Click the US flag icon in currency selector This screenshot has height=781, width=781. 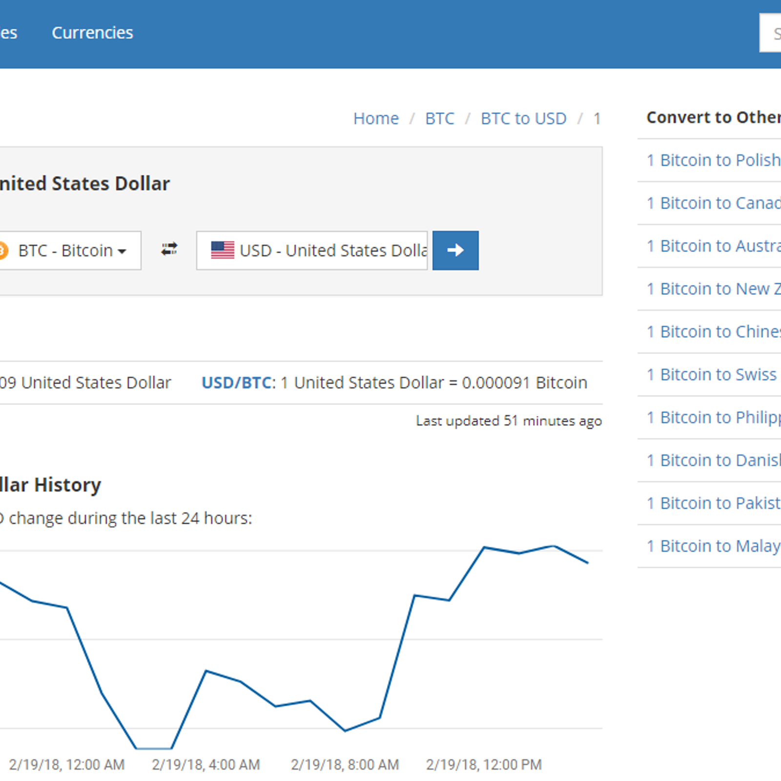click(x=223, y=250)
